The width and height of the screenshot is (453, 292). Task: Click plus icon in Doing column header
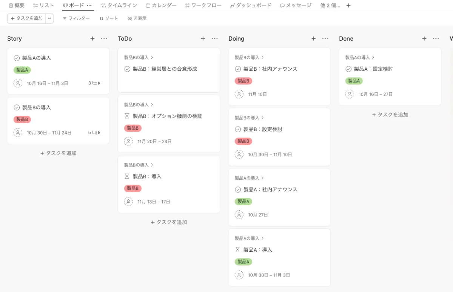[x=313, y=38]
